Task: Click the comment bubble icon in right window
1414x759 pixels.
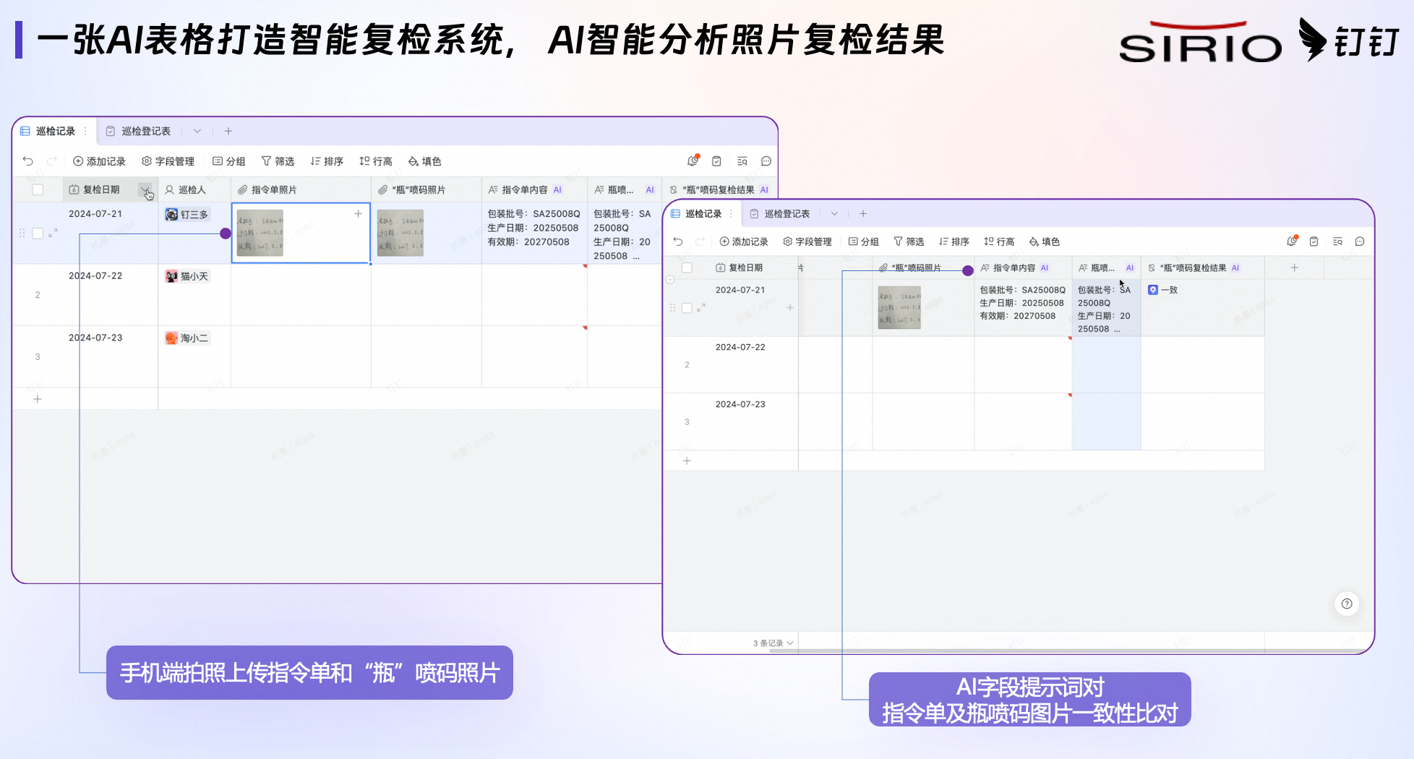Action: point(1359,241)
